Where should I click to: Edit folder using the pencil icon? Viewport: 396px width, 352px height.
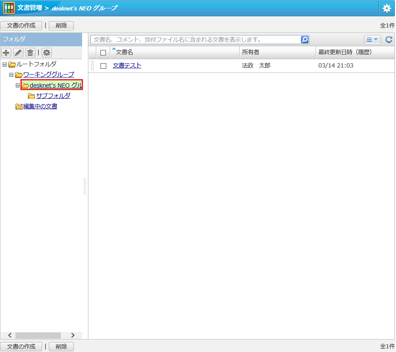click(x=18, y=53)
